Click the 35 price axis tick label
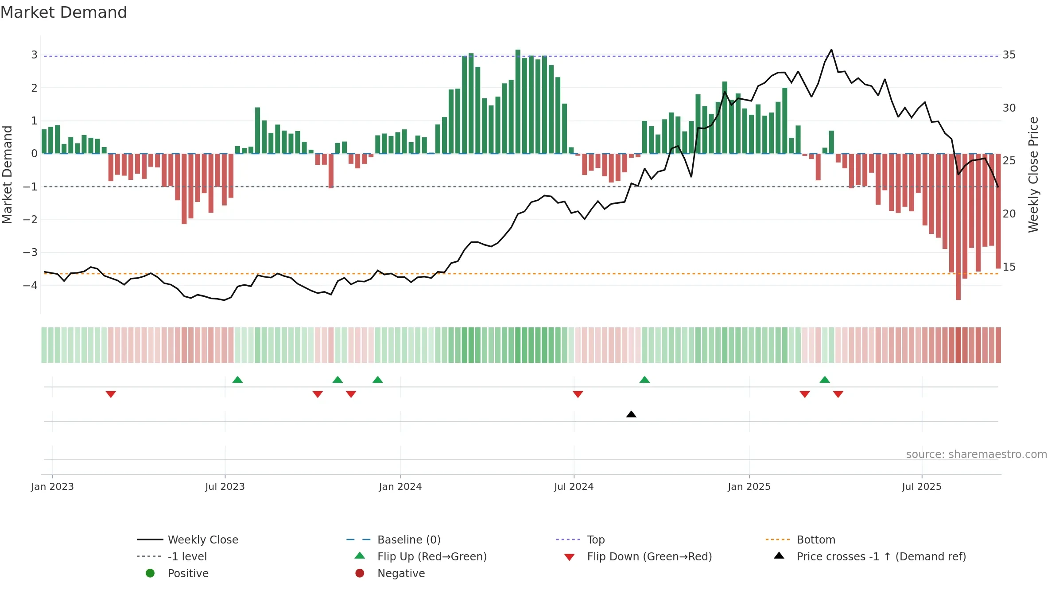Image resolution: width=1063 pixels, height=598 pixels. pos(1009,55)
